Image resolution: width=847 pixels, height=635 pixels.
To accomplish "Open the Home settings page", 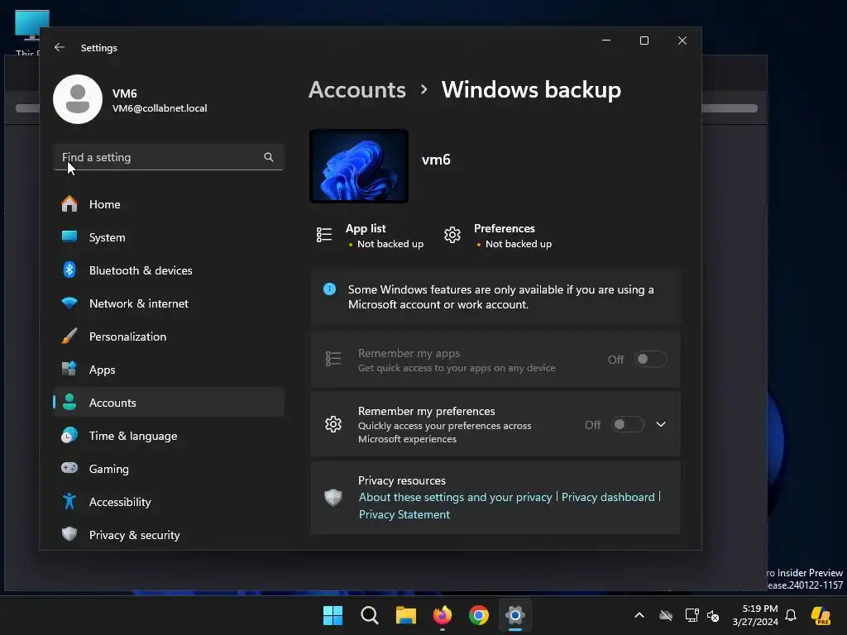I will 169,204.
